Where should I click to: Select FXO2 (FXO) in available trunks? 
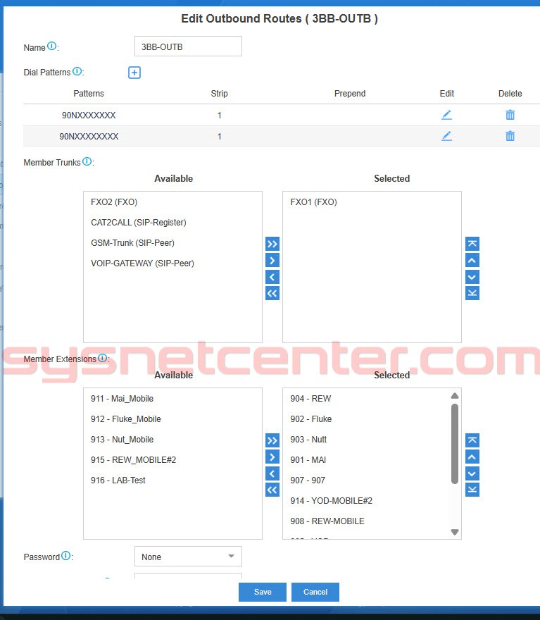coord(114,202)
